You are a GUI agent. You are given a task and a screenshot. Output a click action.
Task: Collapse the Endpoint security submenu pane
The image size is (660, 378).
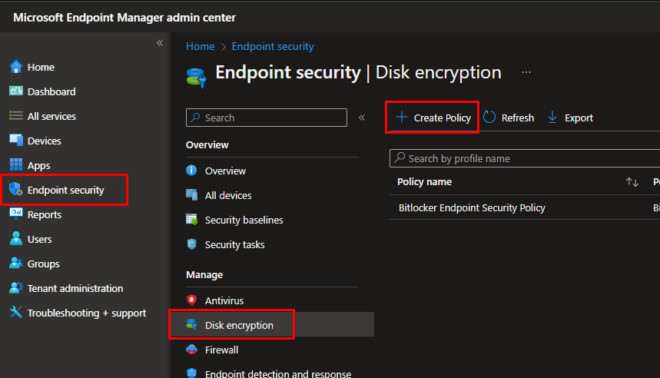(x=362, y=118)
